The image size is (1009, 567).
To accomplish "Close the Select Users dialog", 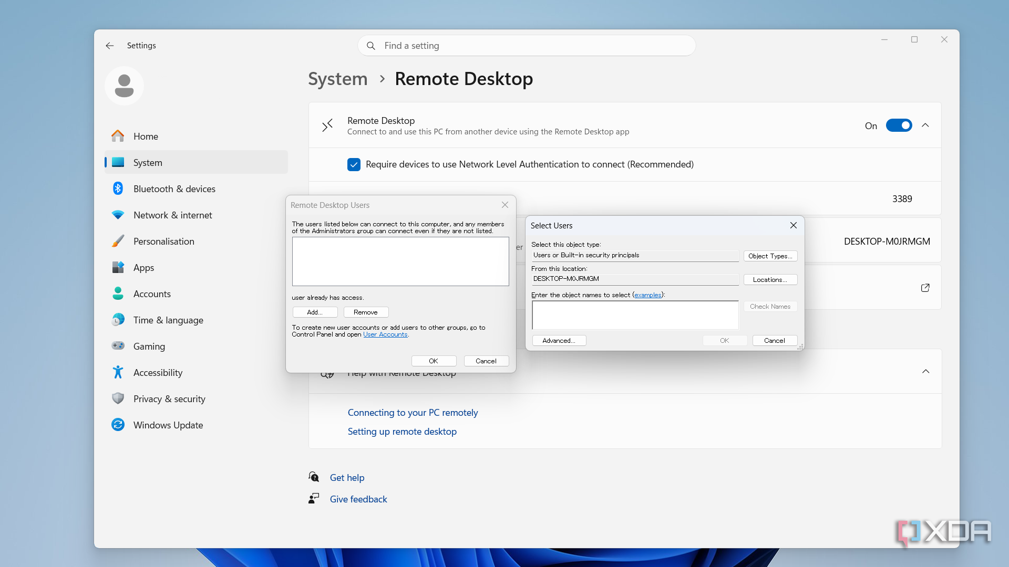I will pyautogui.click(x=794, y=225).
